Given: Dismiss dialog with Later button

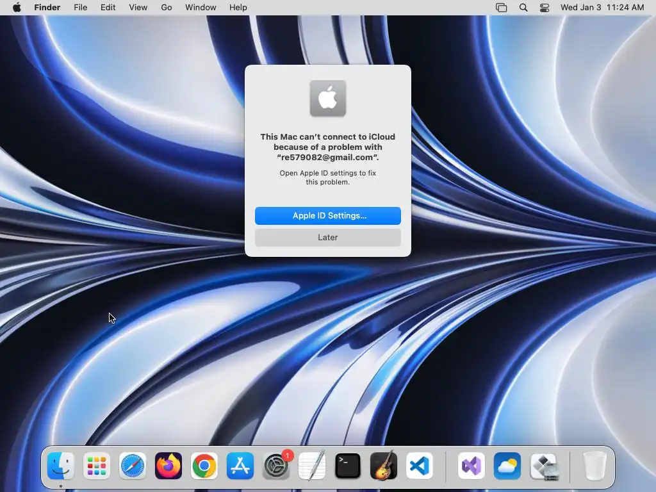Looking at the screenshot, I should 328,237.
